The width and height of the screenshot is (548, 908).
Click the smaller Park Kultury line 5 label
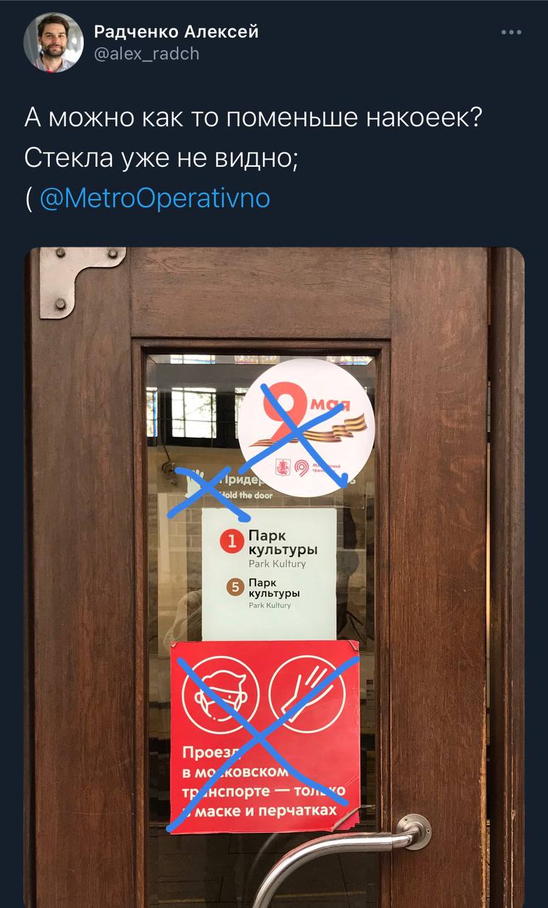click(269, 605)
